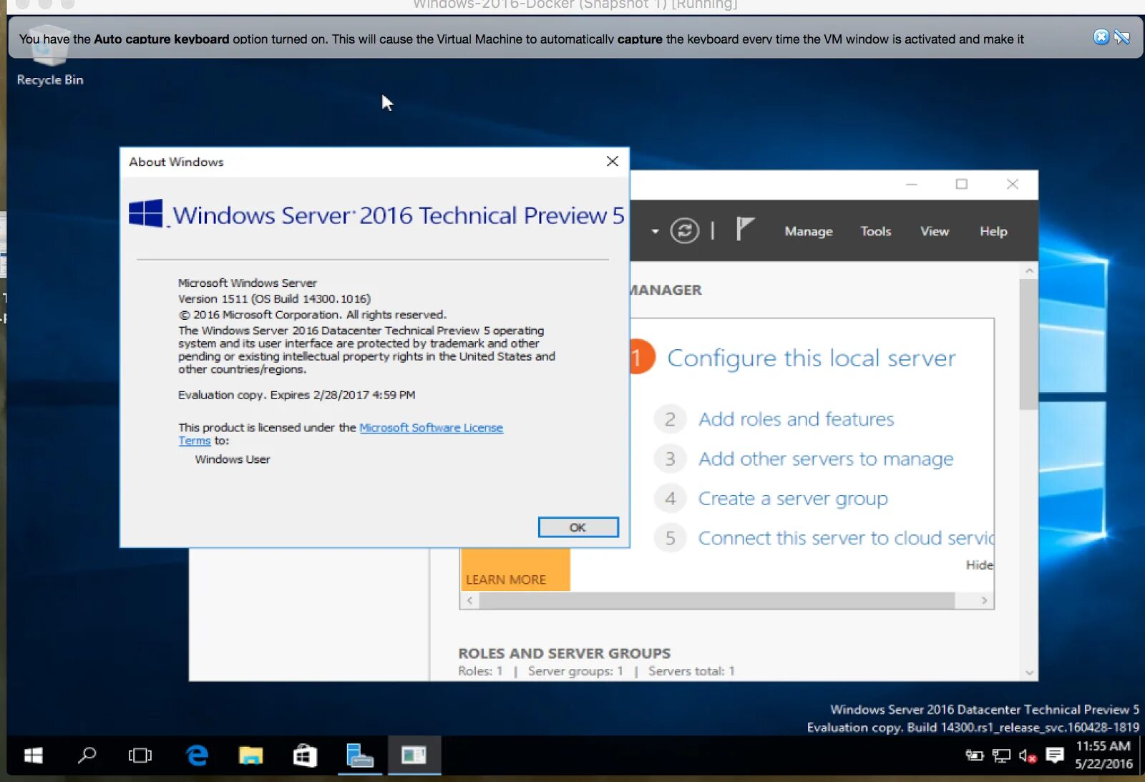
Task: Click the horizontal scrollbar thumb in welcome panel
Action: 717,600
